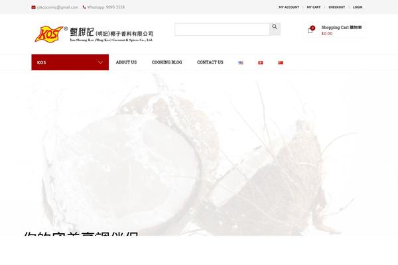
Task: Switch language using the US flag
Action: [241, 63]
